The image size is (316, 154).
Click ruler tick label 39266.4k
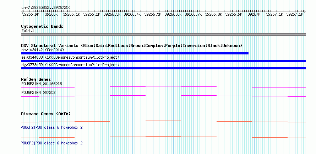132,14
